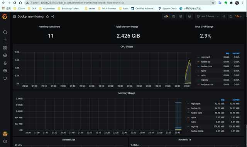This screenshot has height=147, width=247.
Task: Open the Create plus menu in the sidebar
Action: [x=5, y=40]
